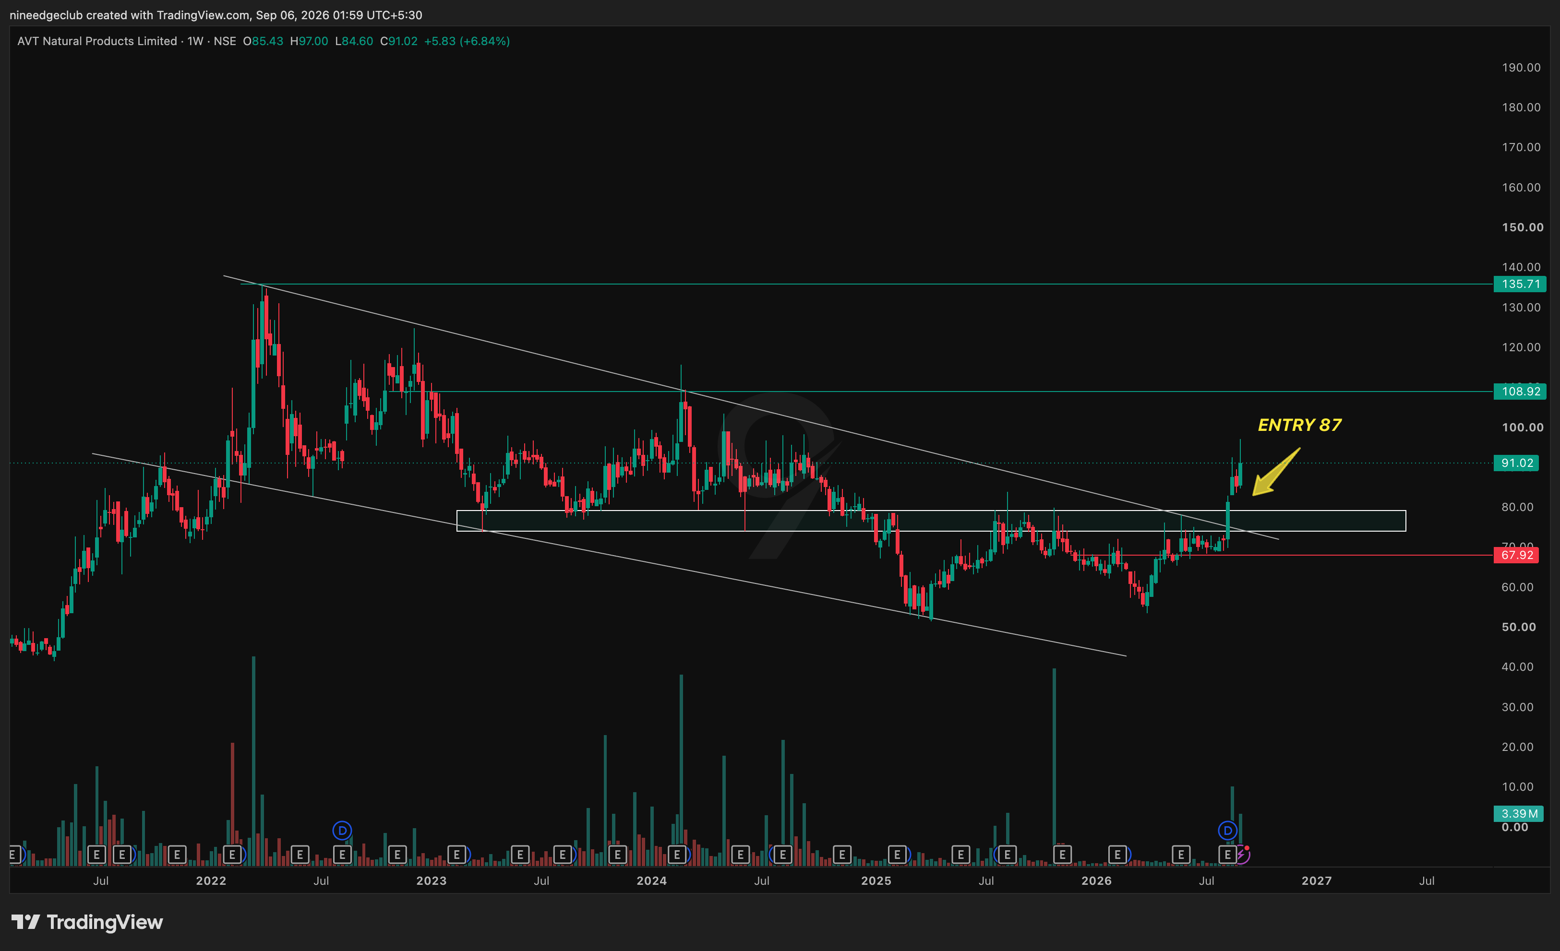
Task: Select the ENTRY 87 text annotation
Action: 1299,425
